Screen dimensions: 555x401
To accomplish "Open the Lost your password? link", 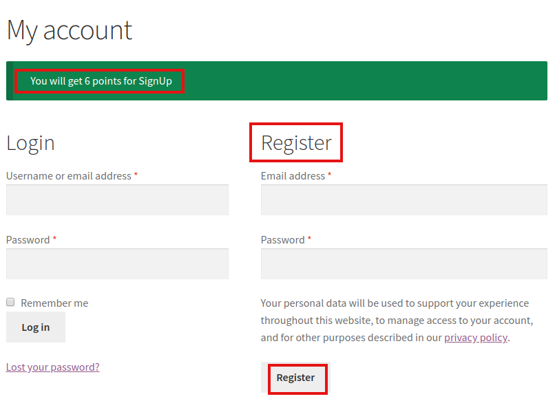I will [53, 367].
